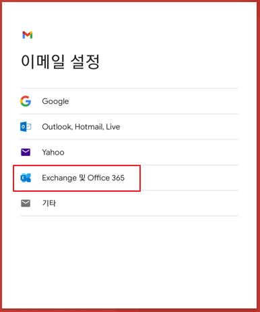Click the Gmail logo icon
Image resolution: width=260 pixels, height=312 pixels.
[x=28, y=35]
